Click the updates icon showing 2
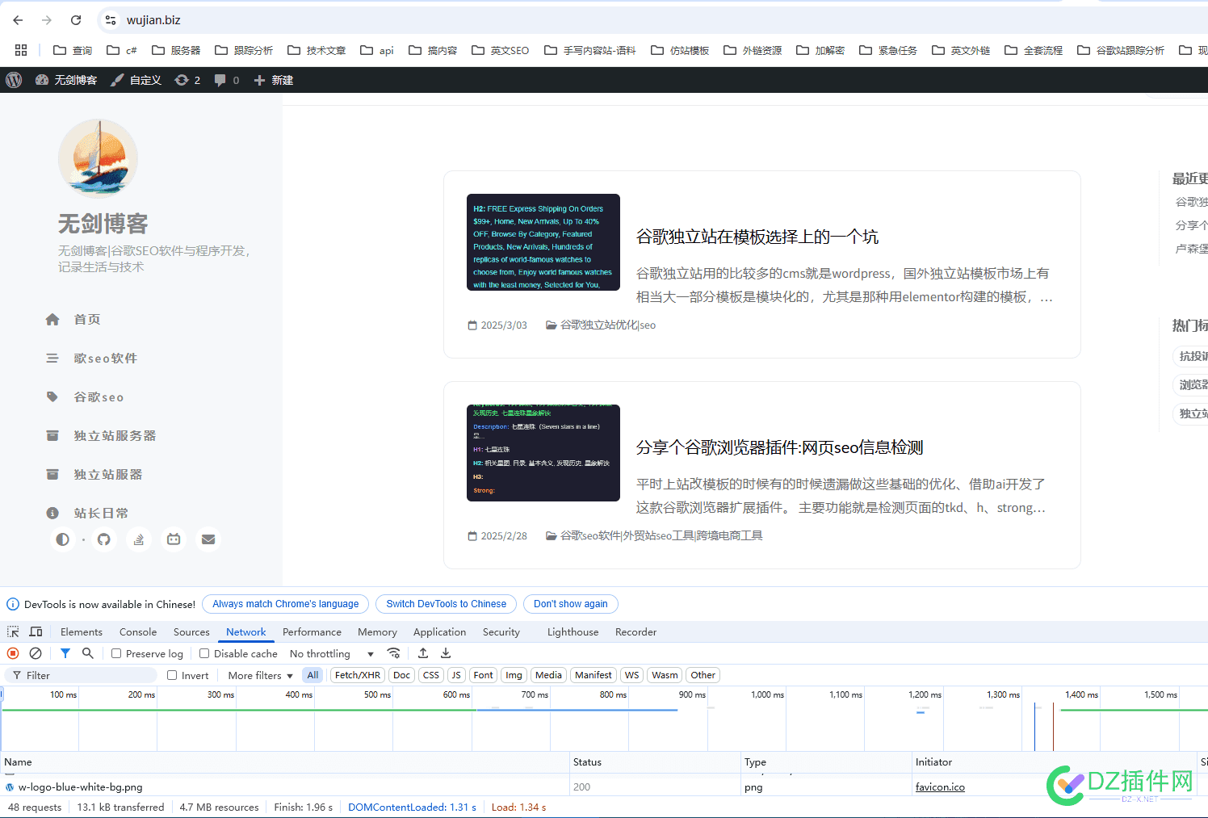The image size is (1208, 818). 187,80
